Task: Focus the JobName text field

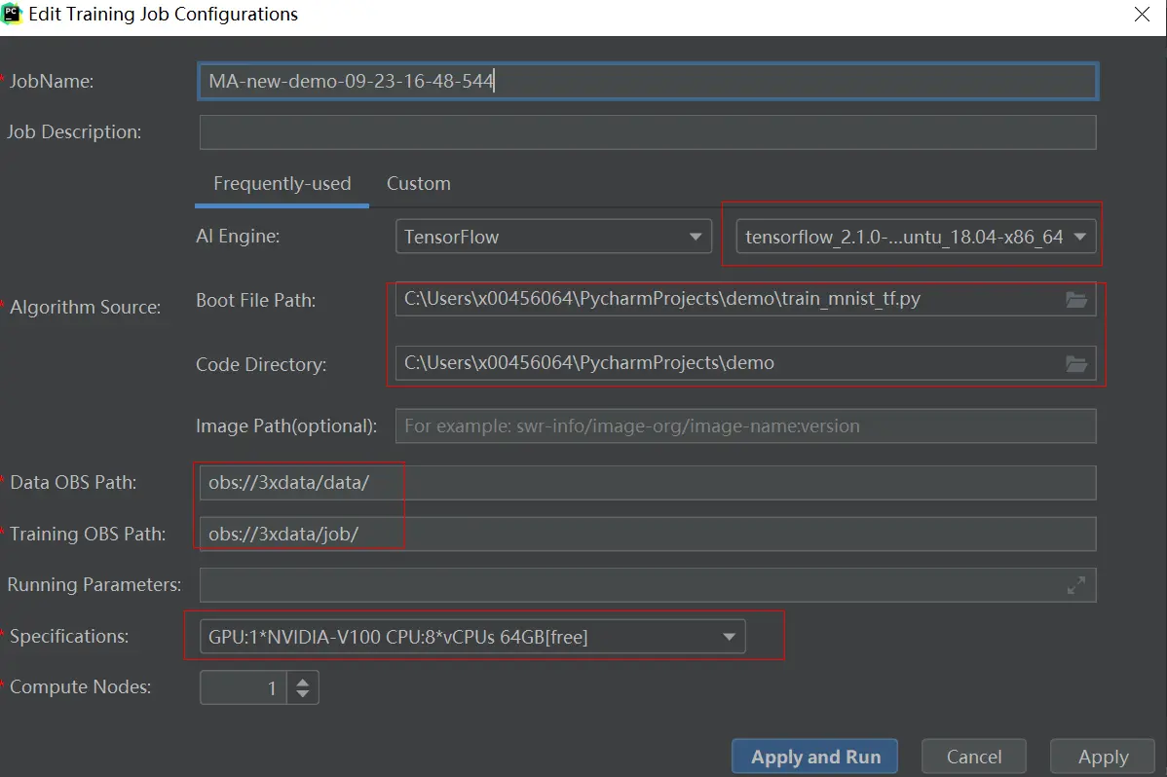Action: coord(647,82)
